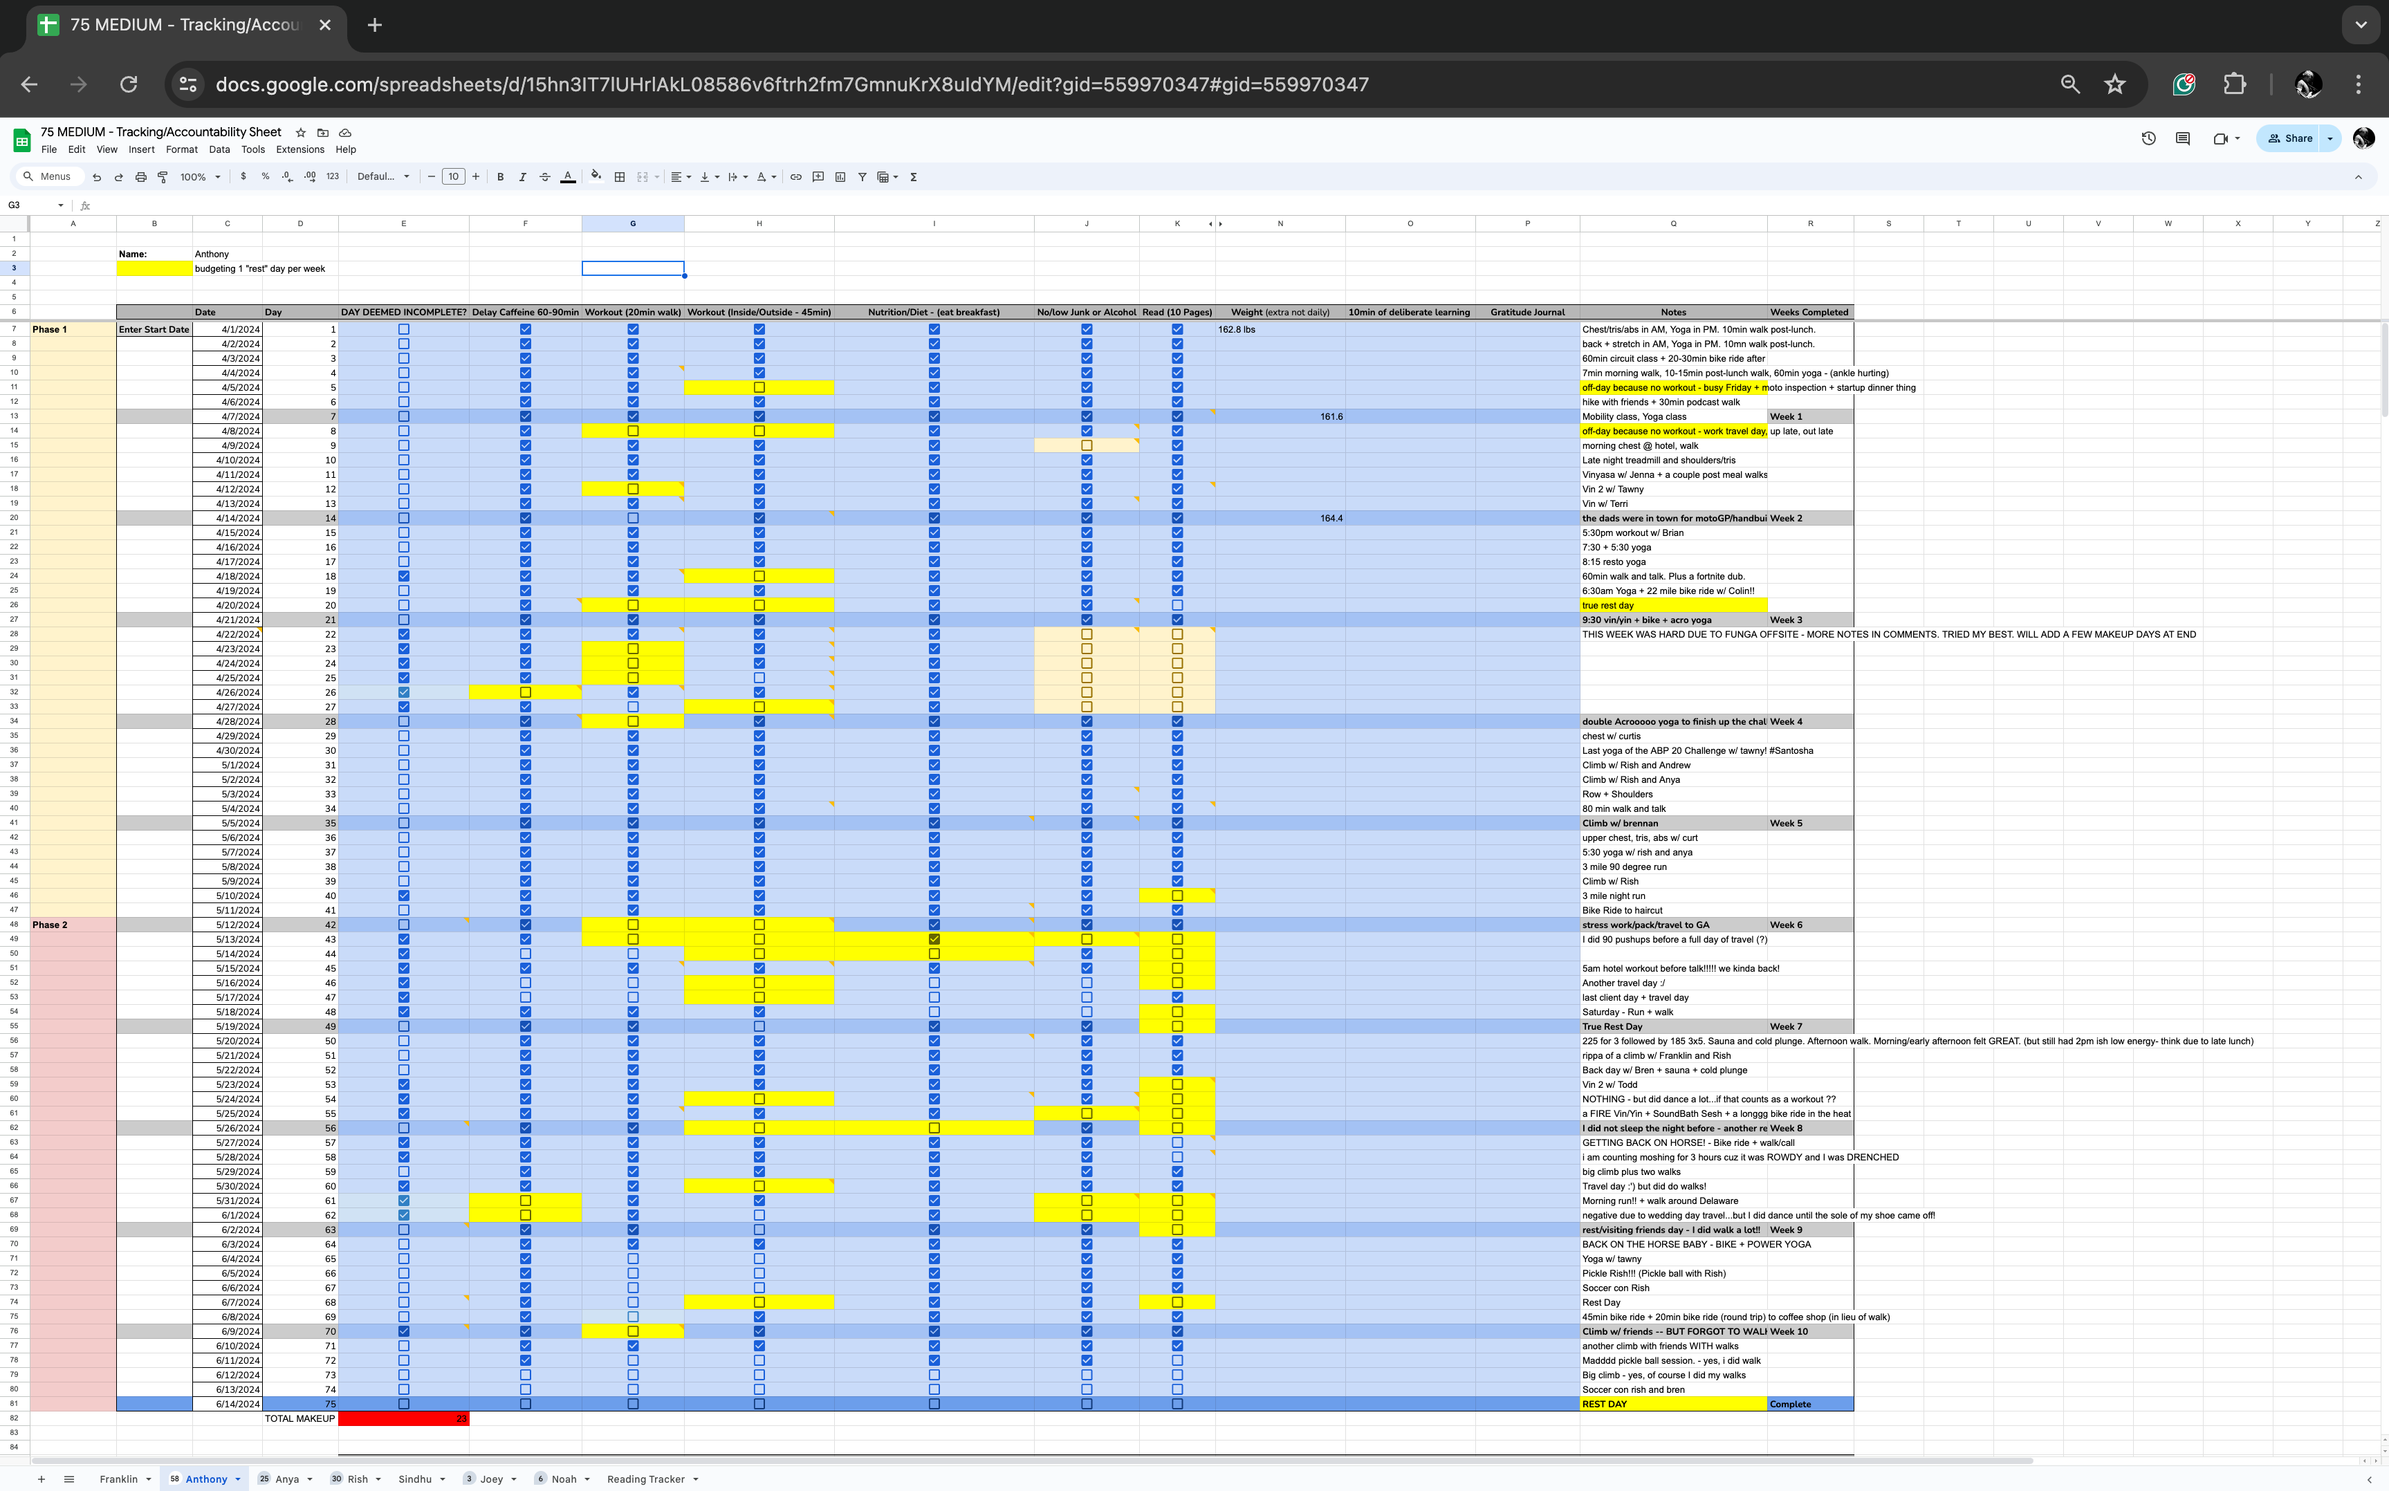
Task: Click the Share button
Action: click(x=2289, y=139)
